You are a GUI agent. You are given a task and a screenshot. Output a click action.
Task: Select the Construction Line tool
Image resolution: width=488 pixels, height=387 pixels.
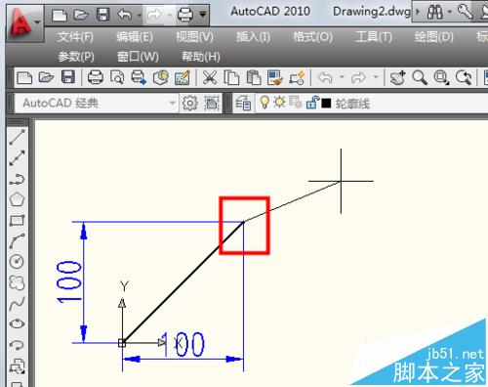(x=17, y=157)
